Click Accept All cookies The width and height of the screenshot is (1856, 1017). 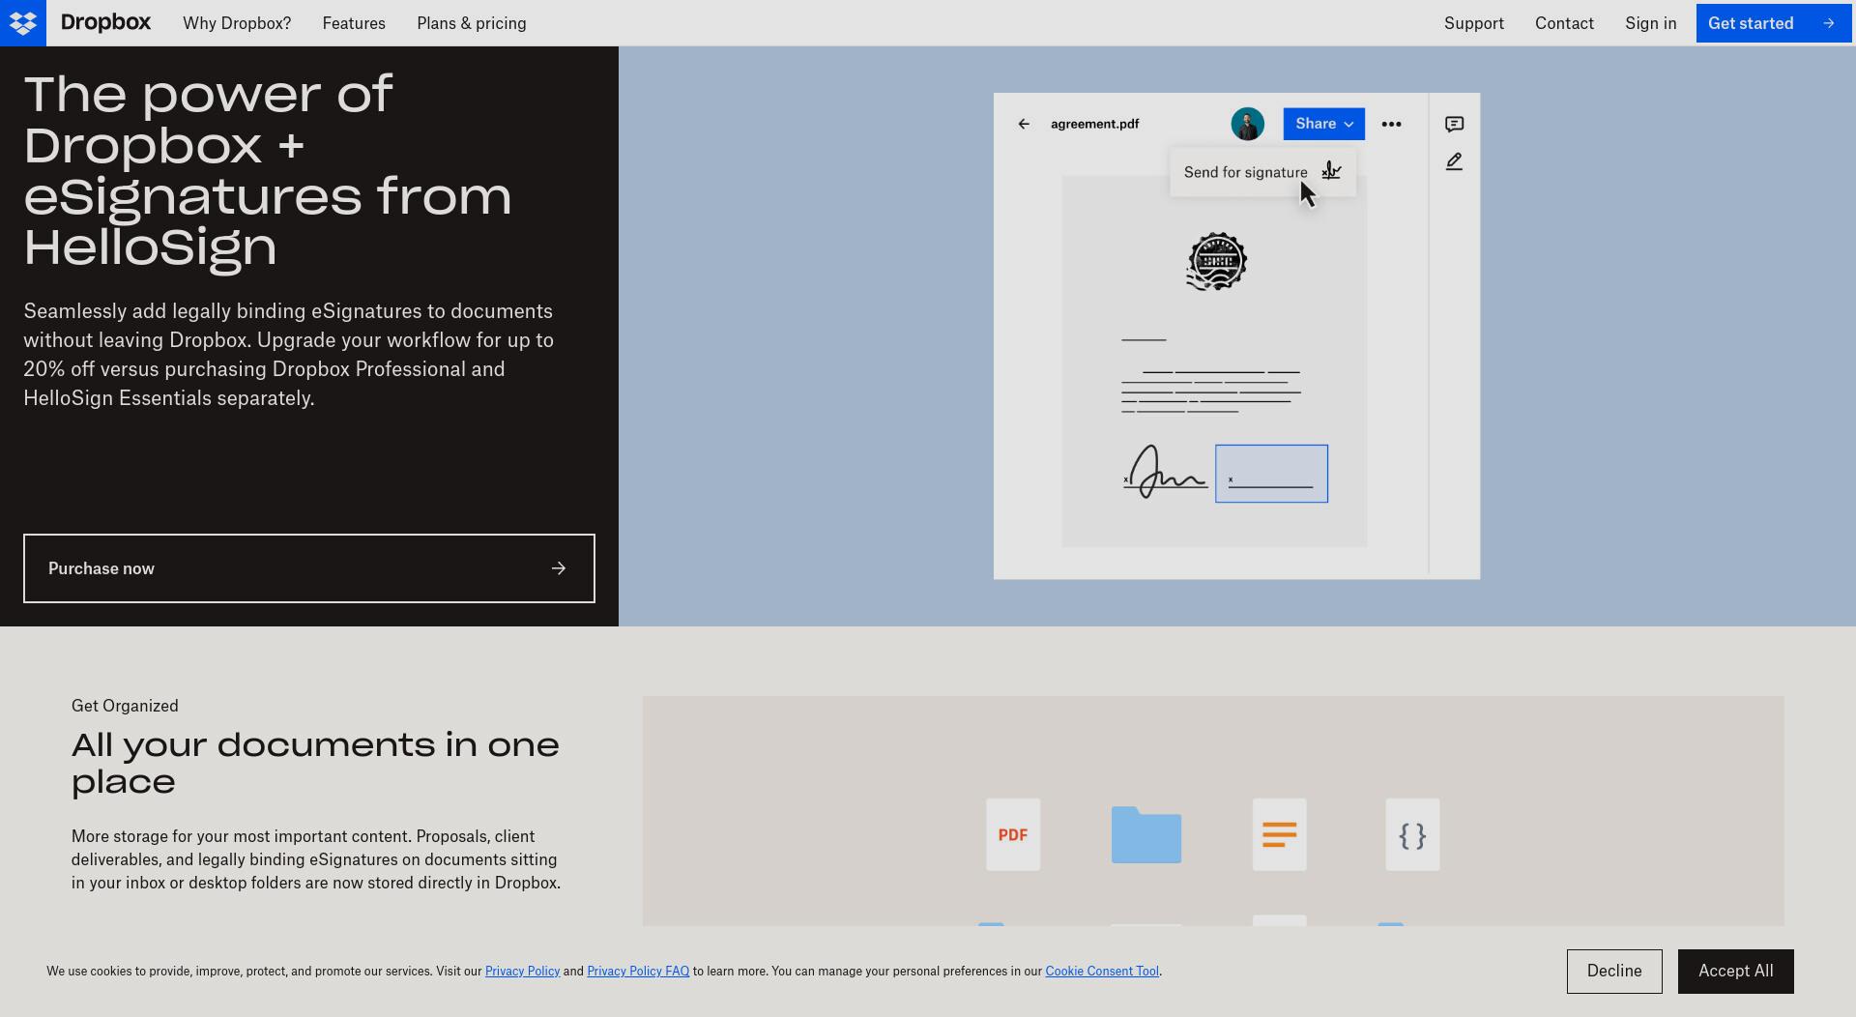point(1736,972)
